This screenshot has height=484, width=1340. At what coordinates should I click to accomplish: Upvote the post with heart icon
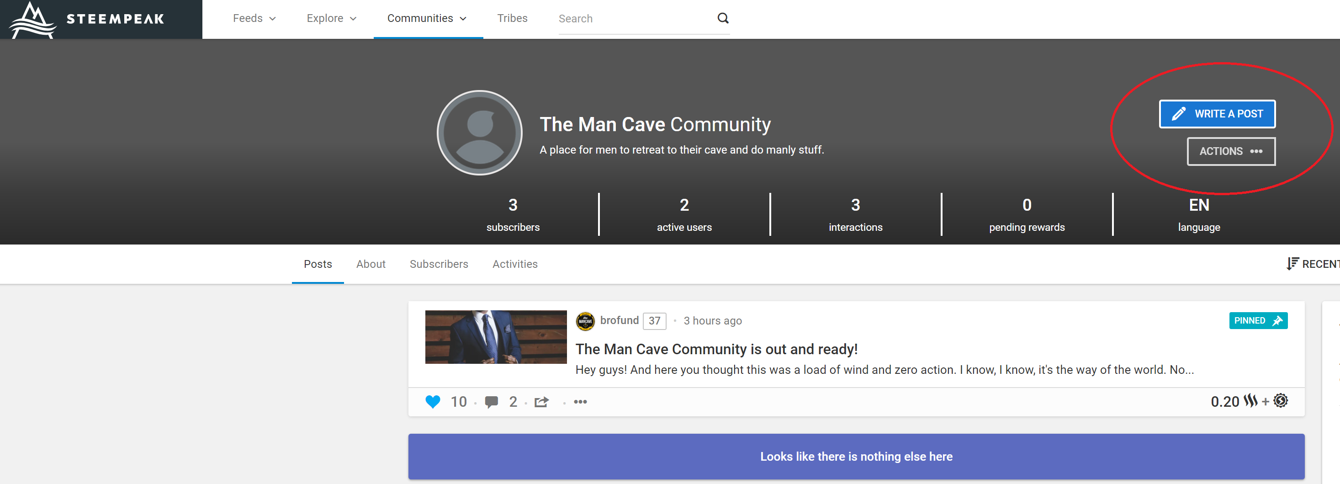432,402
